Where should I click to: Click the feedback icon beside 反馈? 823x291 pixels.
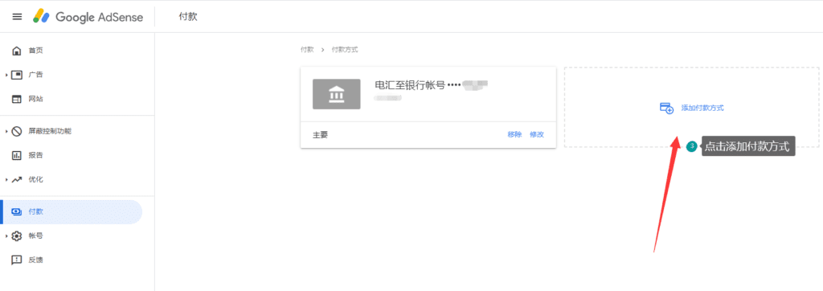17,260
